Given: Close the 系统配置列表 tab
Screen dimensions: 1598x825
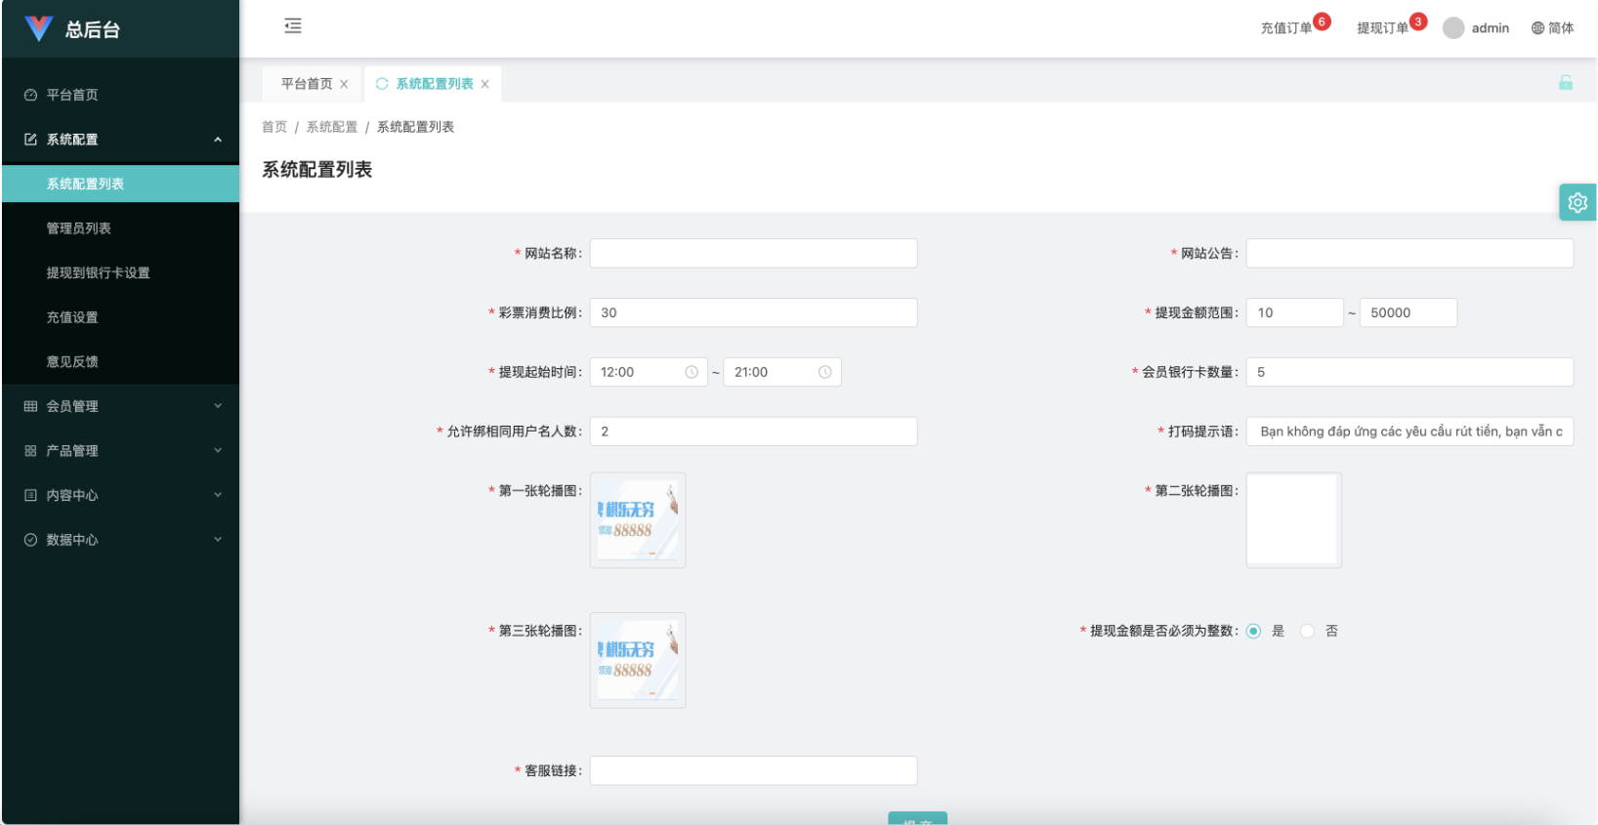Looking at the screenshot, I should click(x=484, y=85).
